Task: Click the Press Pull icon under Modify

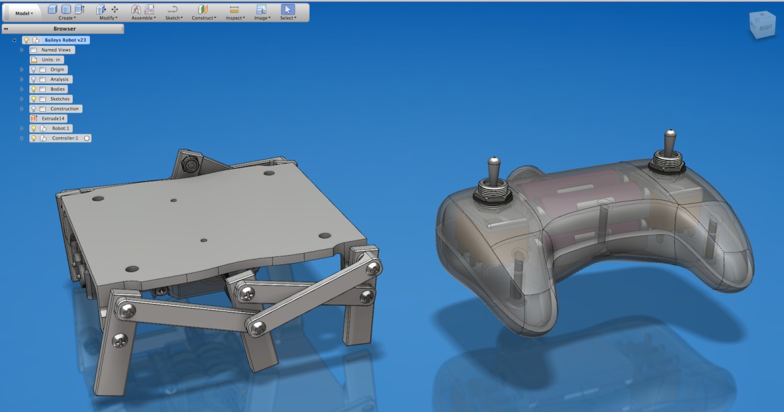Action: (x=101, y=8)
